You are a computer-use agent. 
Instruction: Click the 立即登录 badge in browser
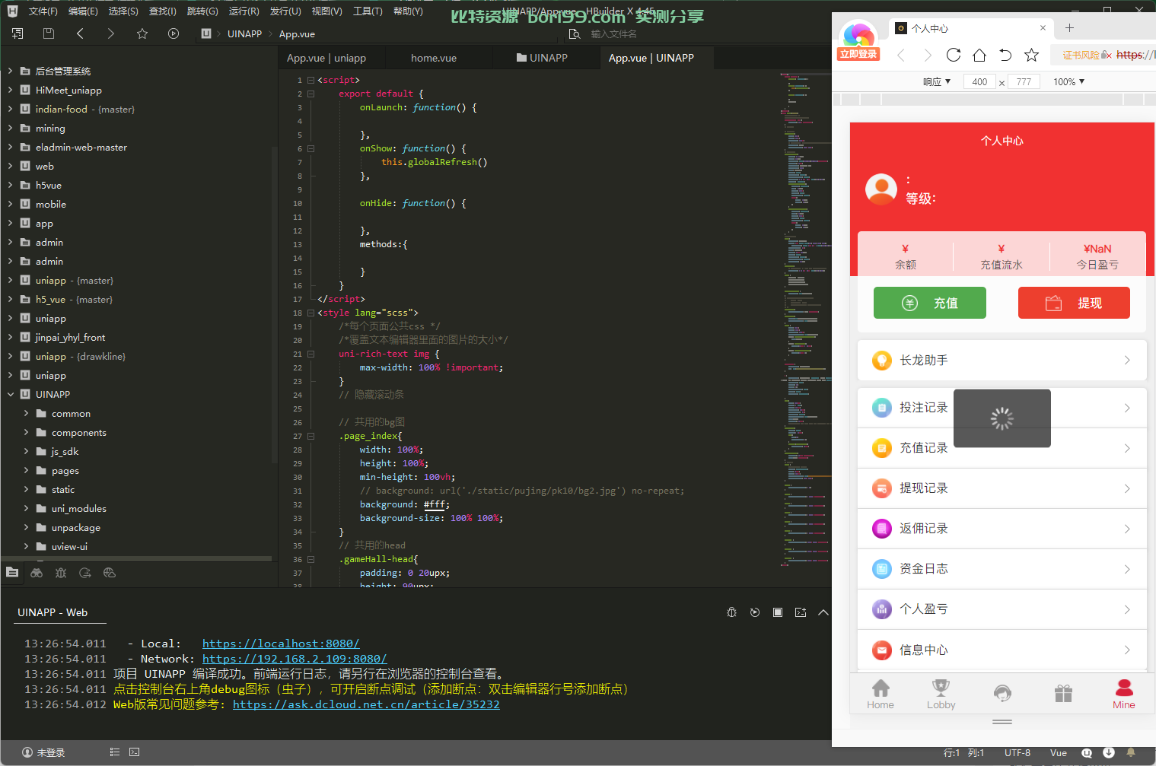coord(858,54)
